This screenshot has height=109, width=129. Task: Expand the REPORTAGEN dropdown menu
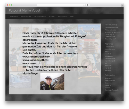[26, 16]
